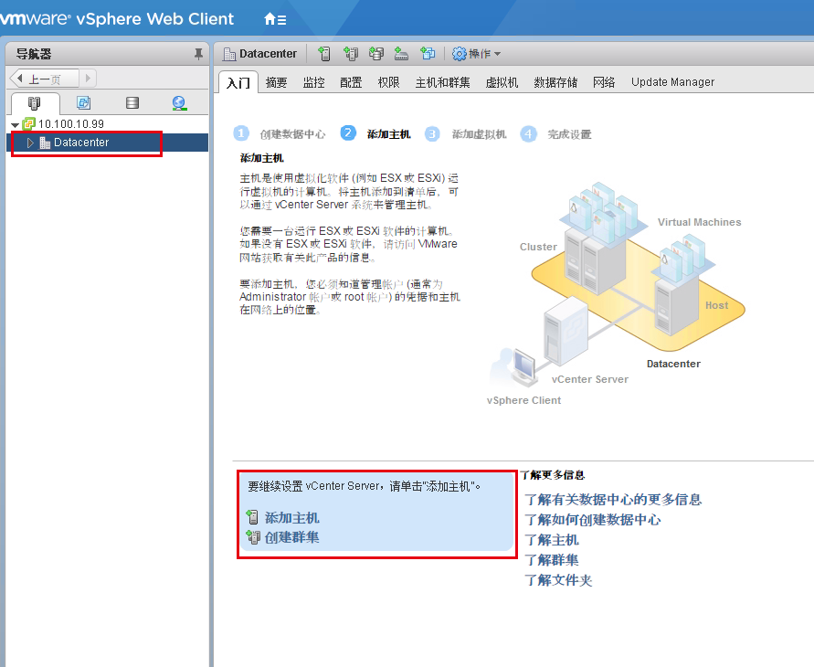Image resolution: width=814 pixels, height=667 pixels.
Task: Open the vSphere home menu icon
Action: pos(275,20)
